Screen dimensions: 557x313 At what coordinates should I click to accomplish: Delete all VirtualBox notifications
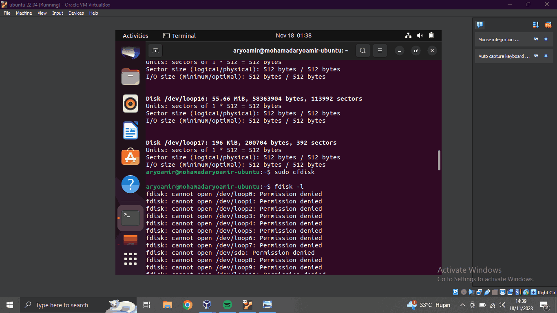click(x=548, y=25)
